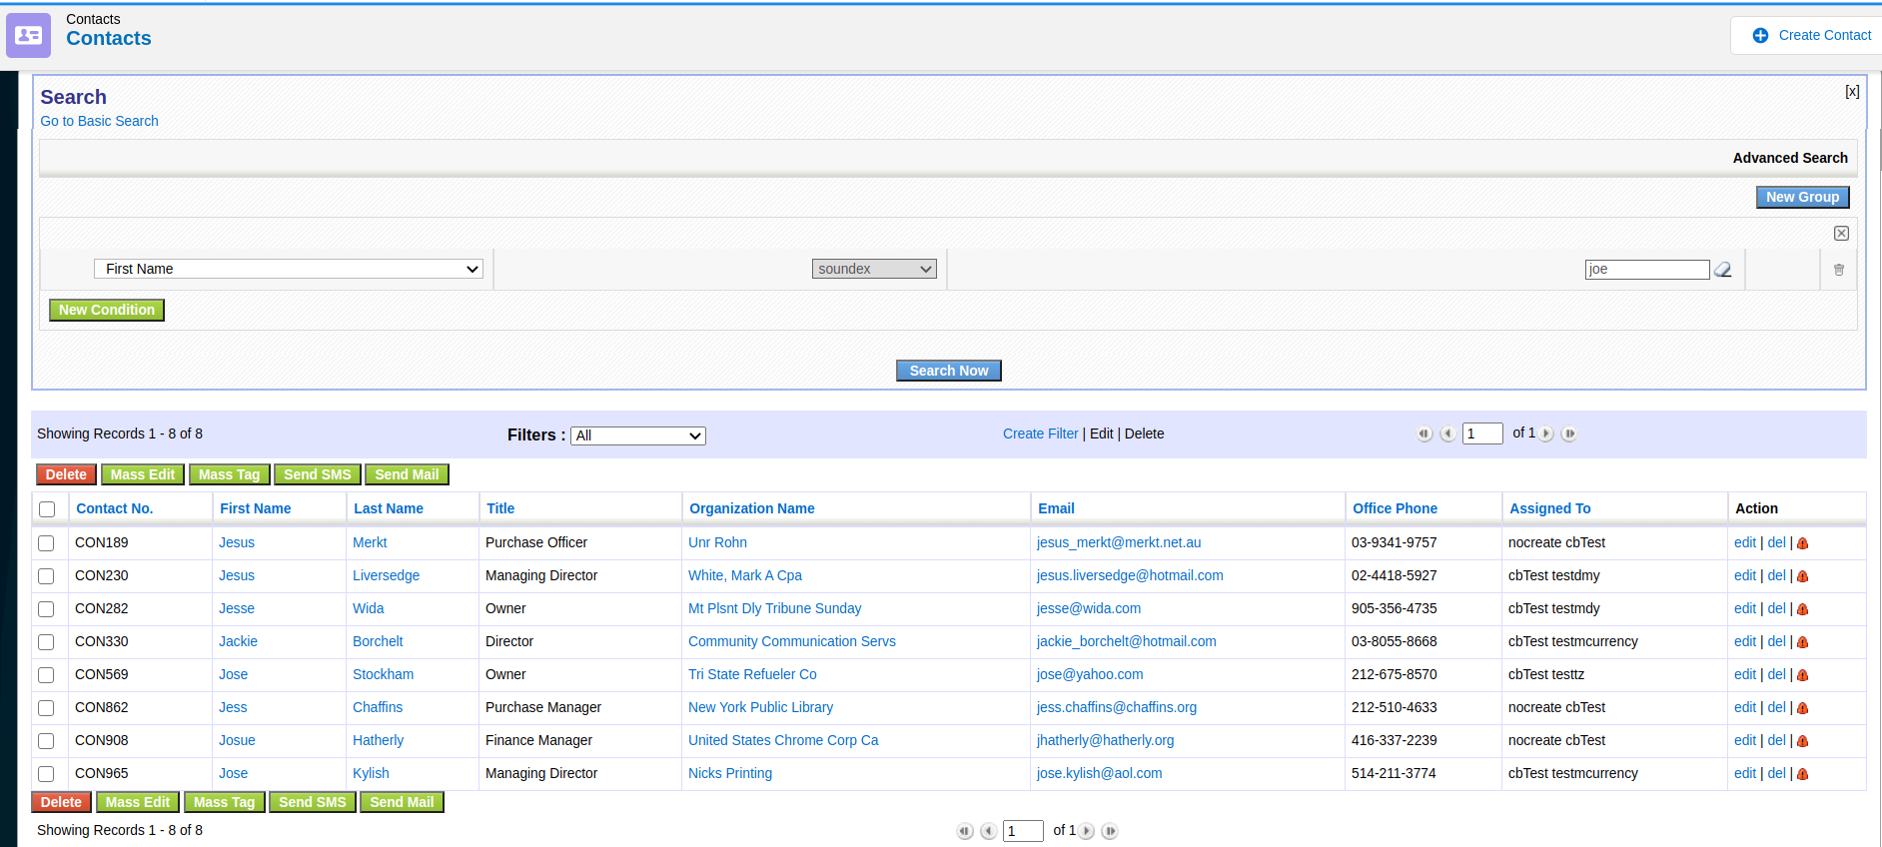Open the organization Nicks Printing link

(730, 773)
